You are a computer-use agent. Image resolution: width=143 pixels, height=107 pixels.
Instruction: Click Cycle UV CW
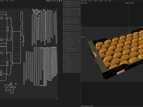click(x=71, y=63)
